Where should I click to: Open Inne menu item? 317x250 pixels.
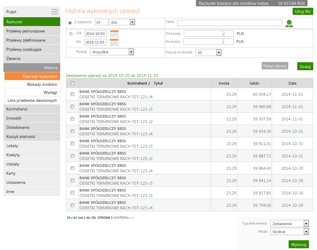(32, 192)
